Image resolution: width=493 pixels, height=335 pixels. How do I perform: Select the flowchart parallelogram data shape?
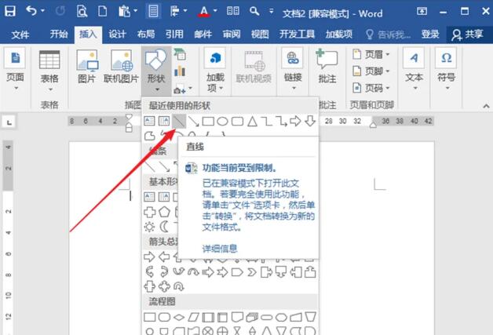[x=193, y=318]
